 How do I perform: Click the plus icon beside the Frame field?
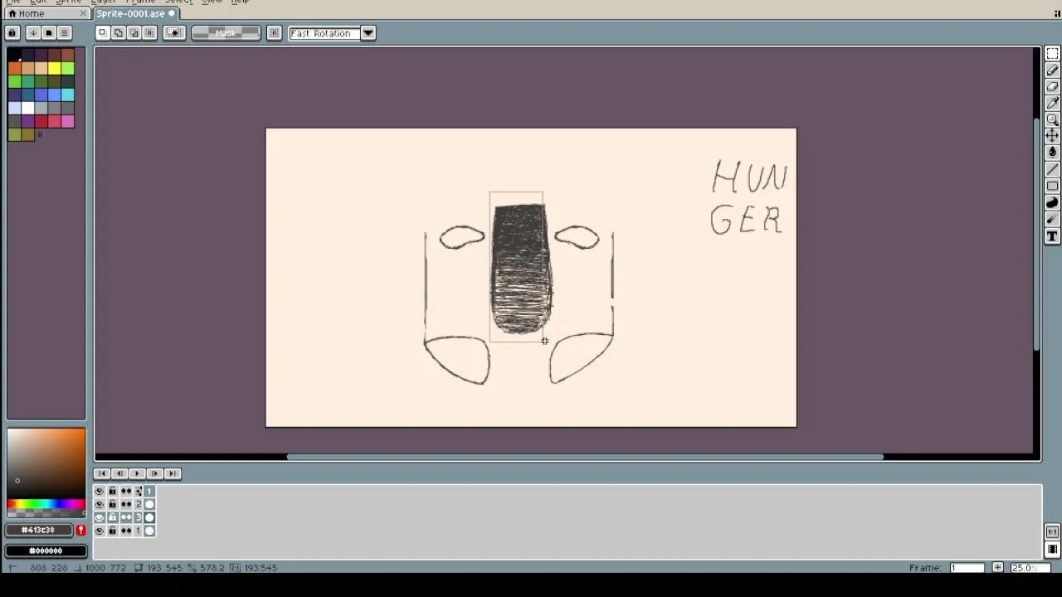point(997,568)
